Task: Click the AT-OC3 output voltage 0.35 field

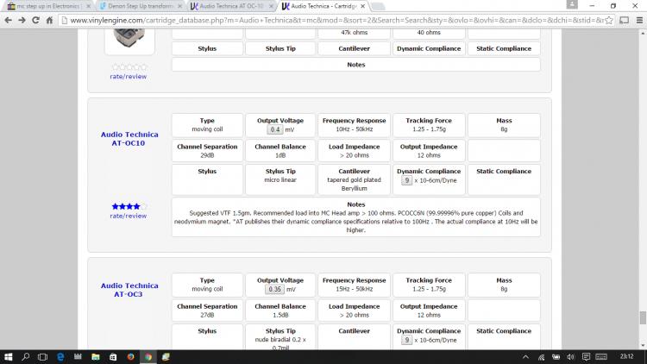Action: (x=274, y=289)
